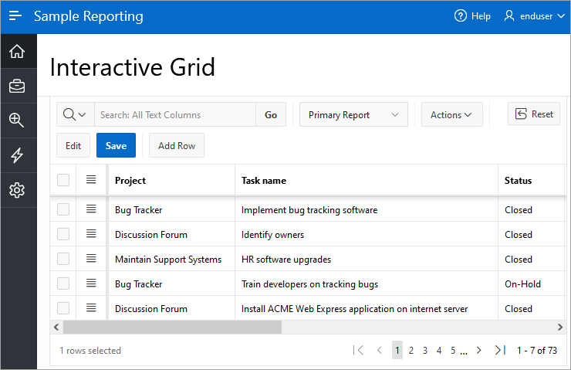Select the Implement bug tracking software row checkbox
This screenshot has width=571, height=370.
point(63,209)
